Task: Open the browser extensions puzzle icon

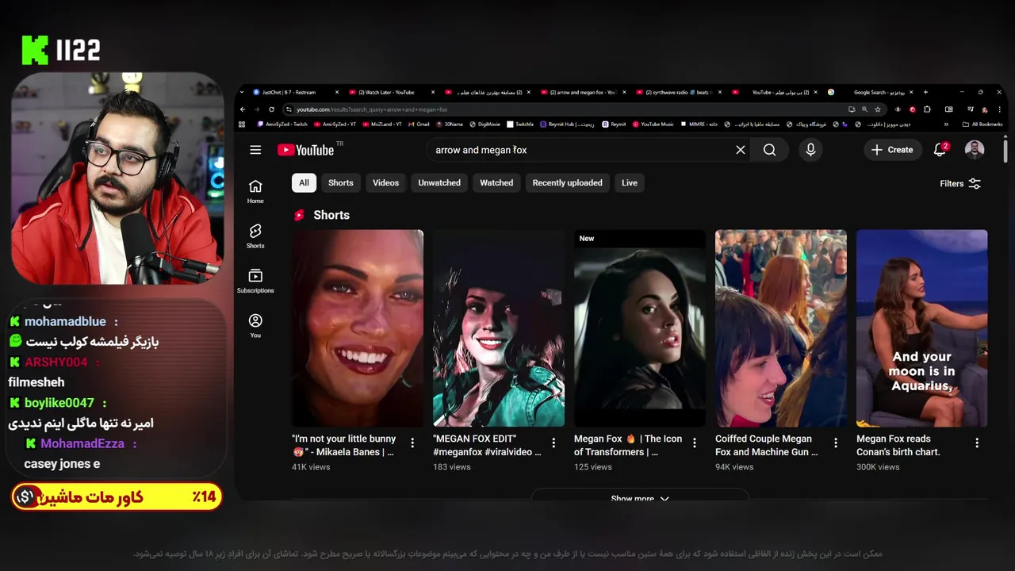Action: [x=927, y=109]
